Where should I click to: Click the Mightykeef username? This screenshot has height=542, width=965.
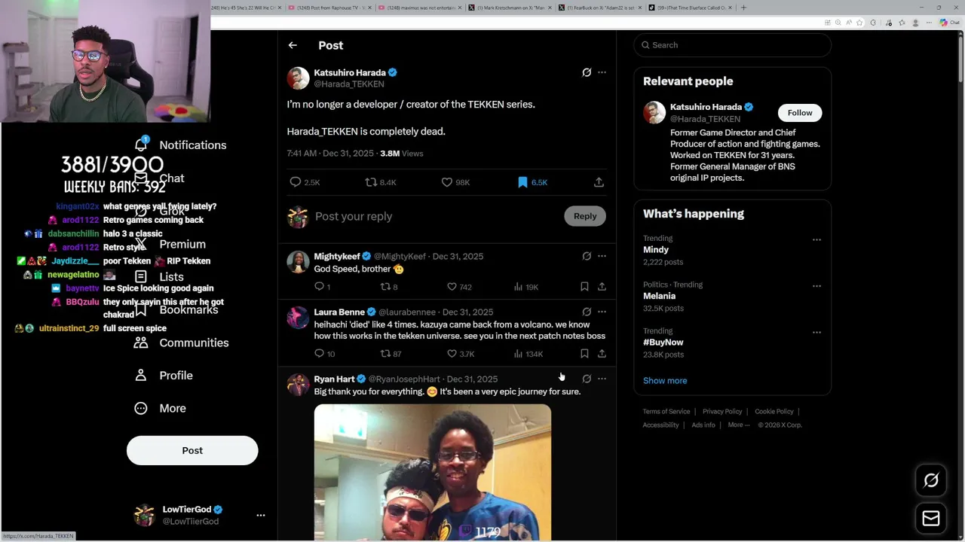[x=337, y=257]
